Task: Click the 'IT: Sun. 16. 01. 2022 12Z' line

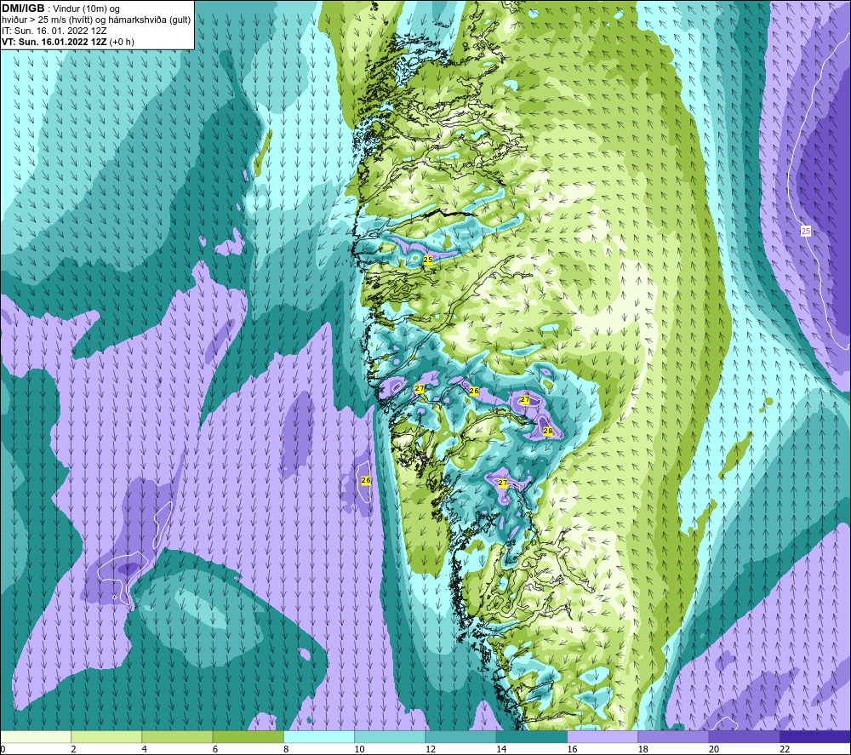Action: [x=54, y=31]
